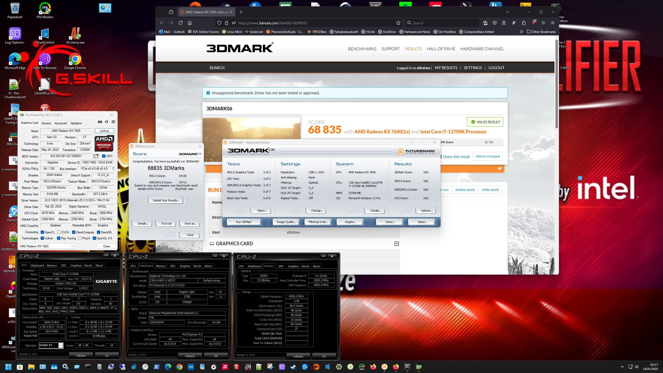The height and width of the screenshot is (373, 663).
Task: Open new Firefox tab with plus icon
Action: (x=241, y=12)
